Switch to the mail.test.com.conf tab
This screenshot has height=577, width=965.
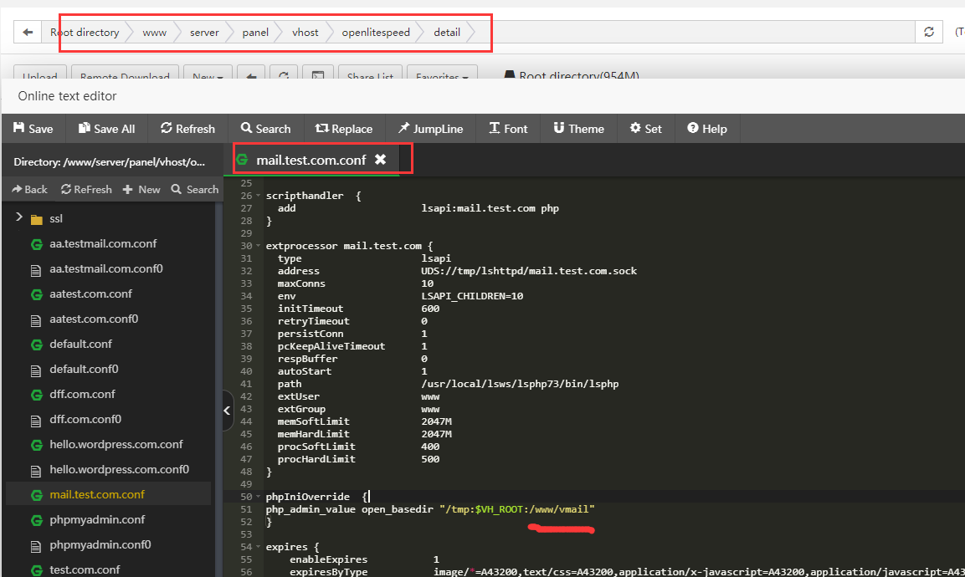click(x=311, y=159)
